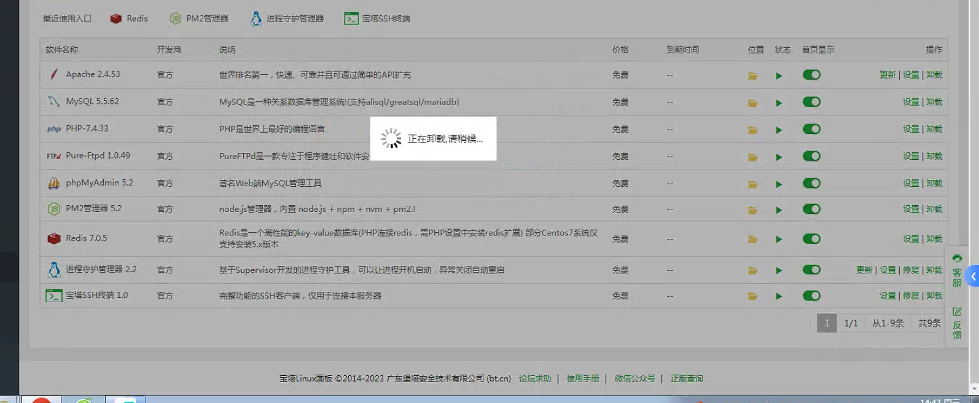Click the 更新 link for 进程守护管理器
This screenshot has height=403, width=979.
[x=864, y=270]
